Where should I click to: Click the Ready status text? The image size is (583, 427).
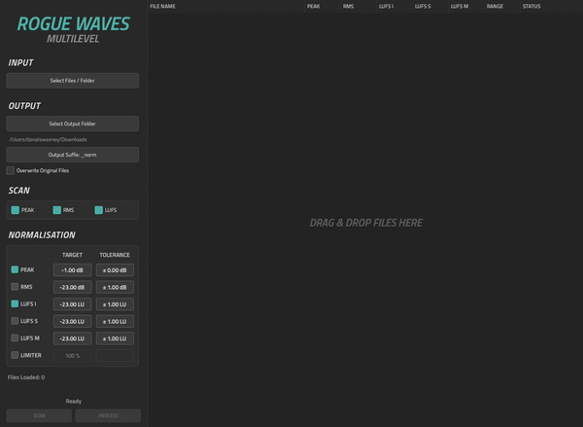[x=74, y=401]
